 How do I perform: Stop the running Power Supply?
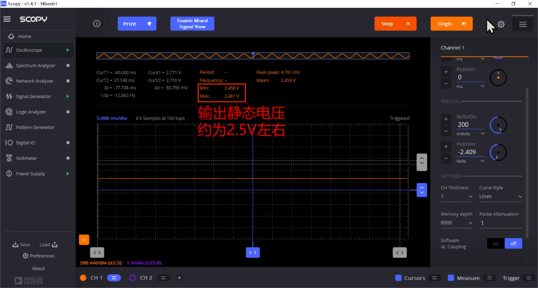68,174
